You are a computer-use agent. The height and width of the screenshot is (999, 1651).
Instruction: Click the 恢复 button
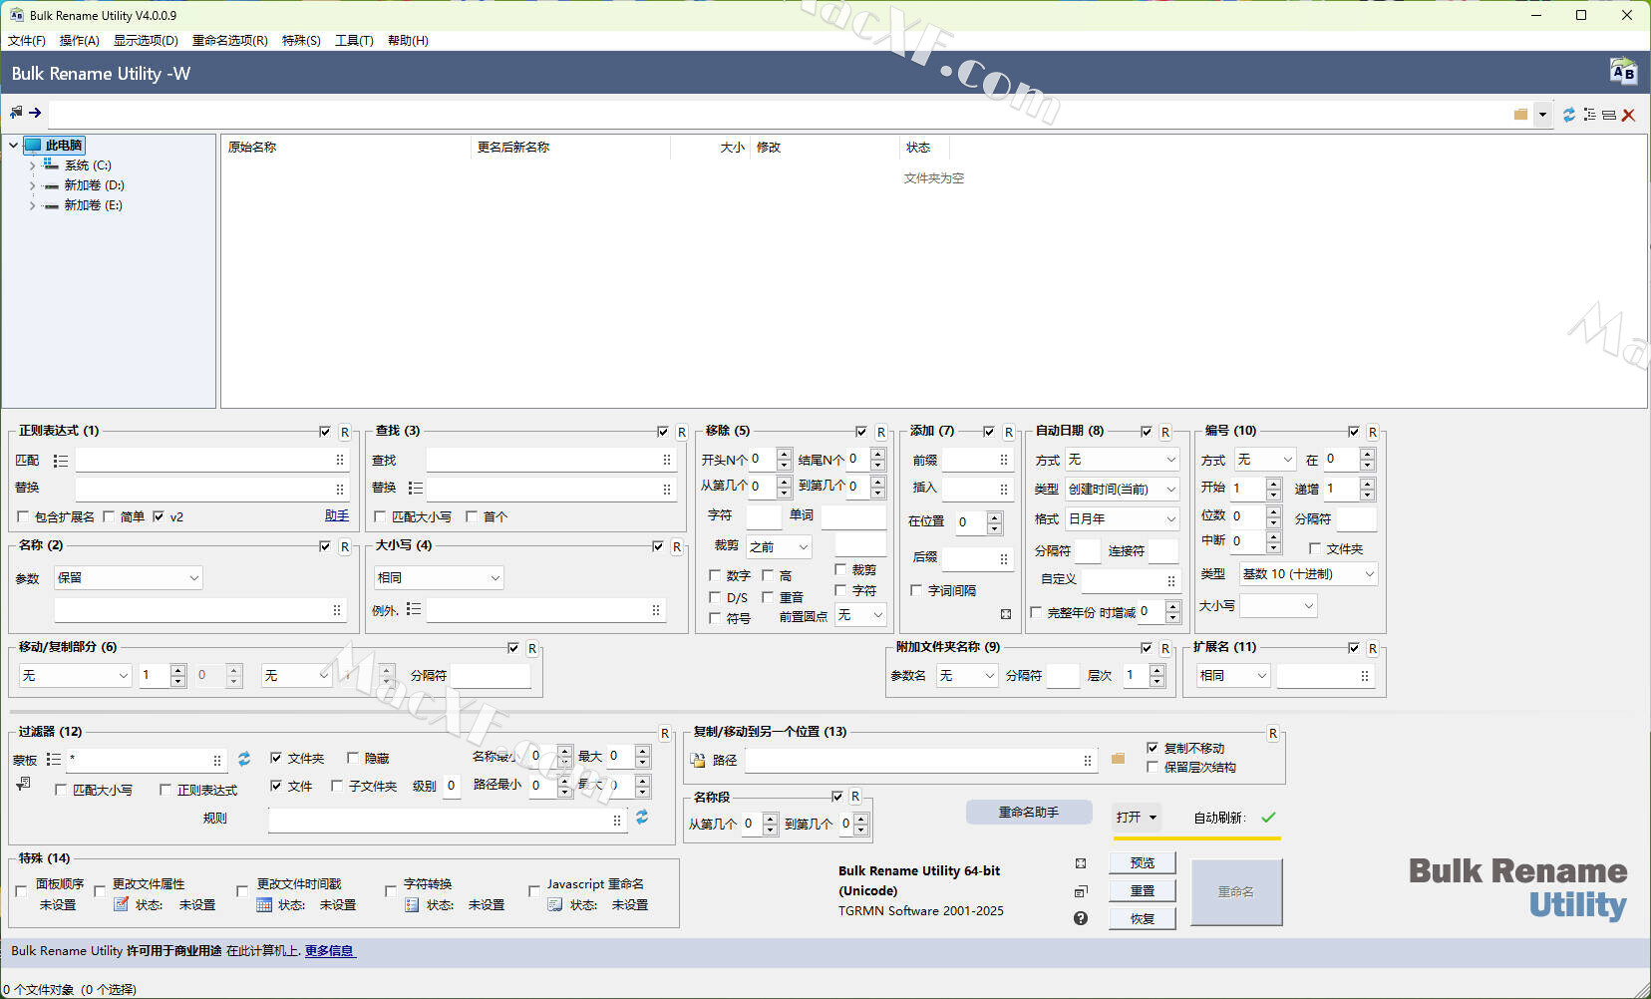pyautogui.click(x=1143, y=918)
